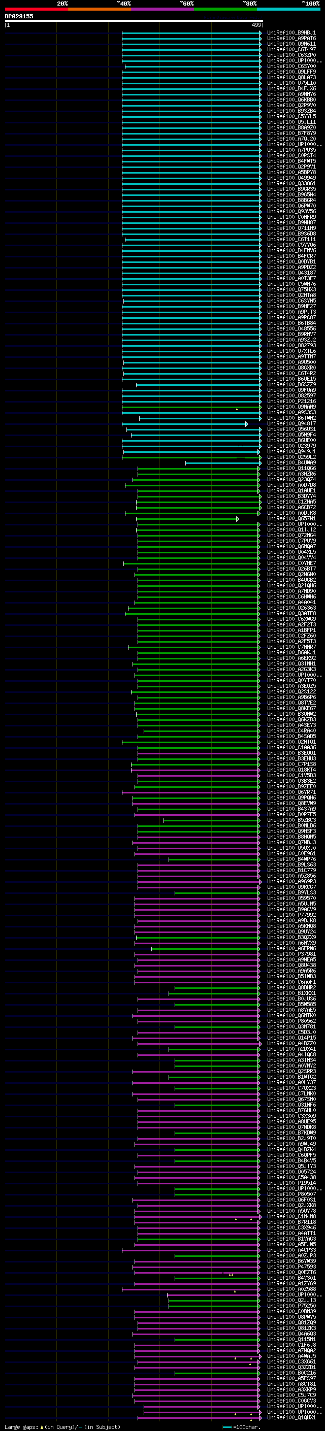Click the arrowhead on the Q657N1 alignment bar
The image size is (325, 1431).
coord(237,519)
